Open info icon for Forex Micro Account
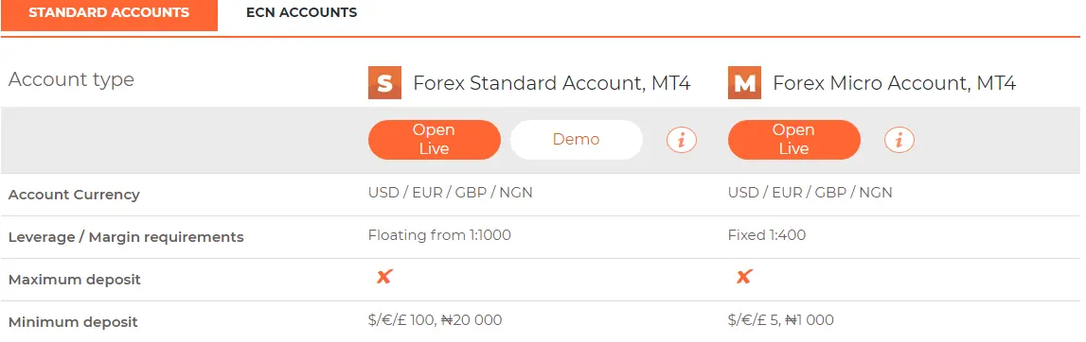Screen dimensions: 1086x342 [x=899, y=140]
